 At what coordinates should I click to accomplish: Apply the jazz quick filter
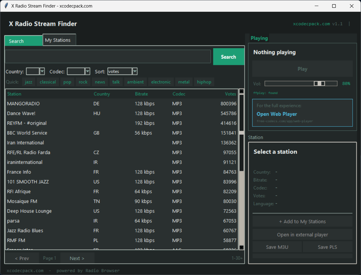pyautogui.click(x=29, y=82)
